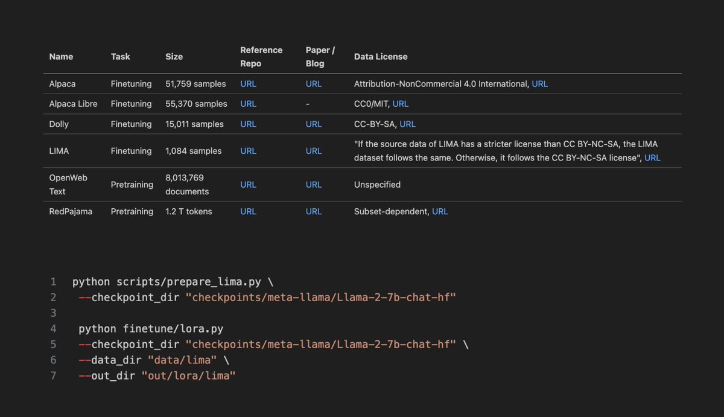The image size is (724, 417).
Task: Open LIMA Paper / Blog URL link
Action: pos(314,151)
